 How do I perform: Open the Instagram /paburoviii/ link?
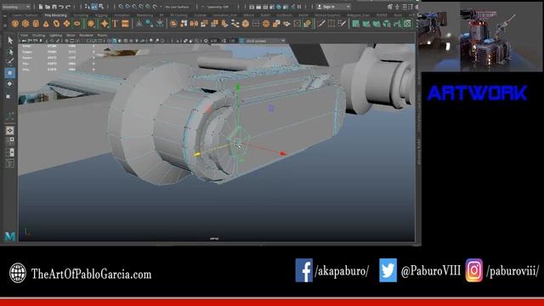pos(513,271)
